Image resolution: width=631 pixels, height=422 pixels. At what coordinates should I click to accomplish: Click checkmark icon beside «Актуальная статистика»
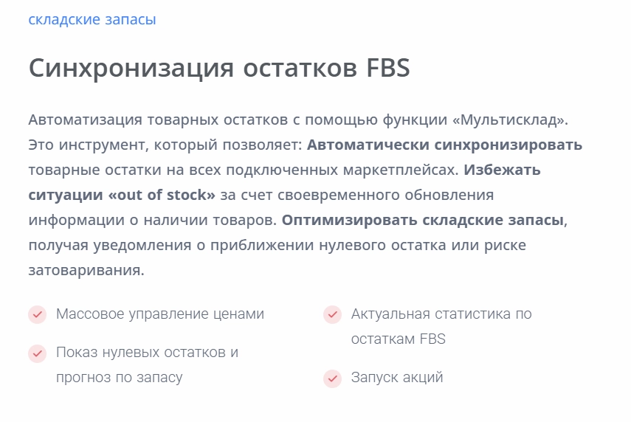click(x=332, y=315)
